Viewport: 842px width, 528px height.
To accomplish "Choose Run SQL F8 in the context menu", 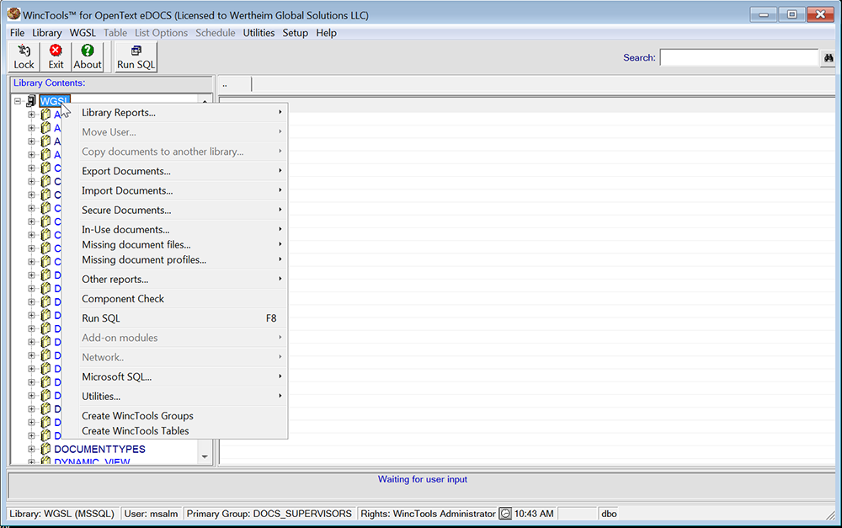I will pyautogui.click(x=175, y=318).
